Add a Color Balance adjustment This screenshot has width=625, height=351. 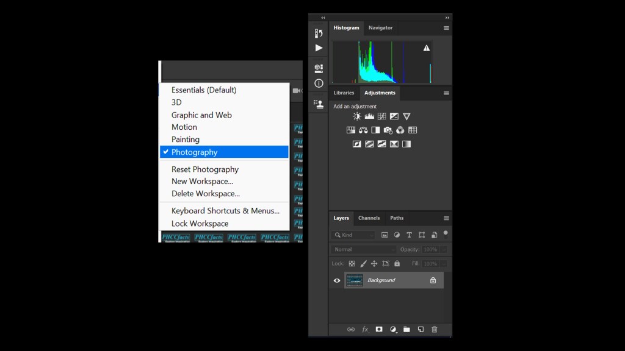point(363,130)
